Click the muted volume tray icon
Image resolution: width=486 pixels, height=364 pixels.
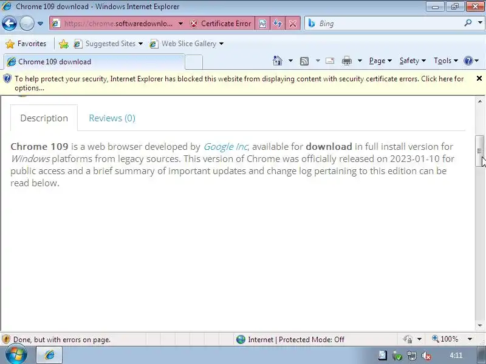[426, 356]
